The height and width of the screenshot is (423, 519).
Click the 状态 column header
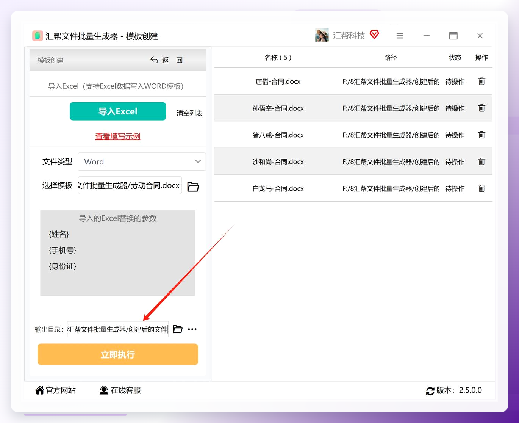(x=455, y=57)
